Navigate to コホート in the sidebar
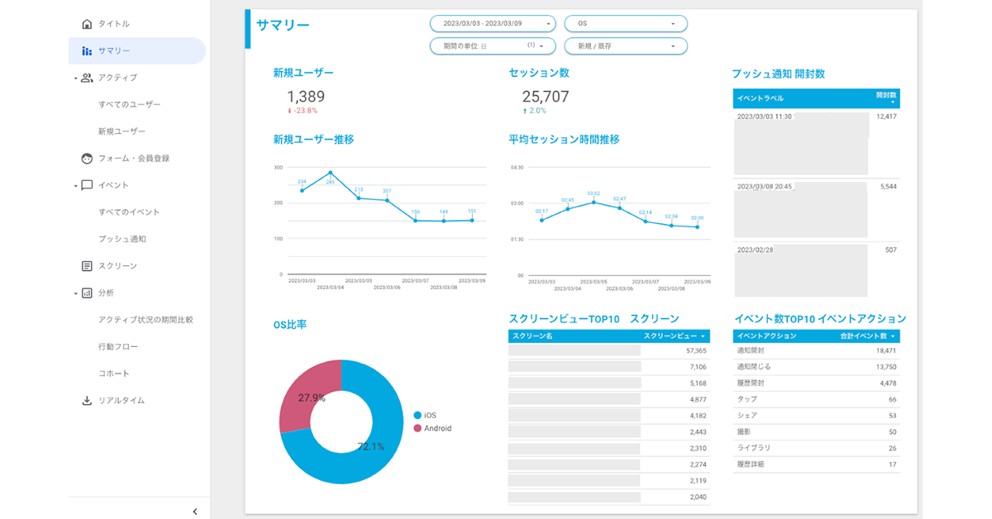 click(x=114, y=374)
